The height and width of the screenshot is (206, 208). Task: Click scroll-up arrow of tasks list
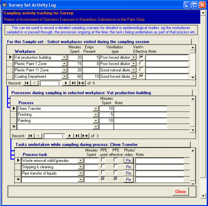click(193, 151)
